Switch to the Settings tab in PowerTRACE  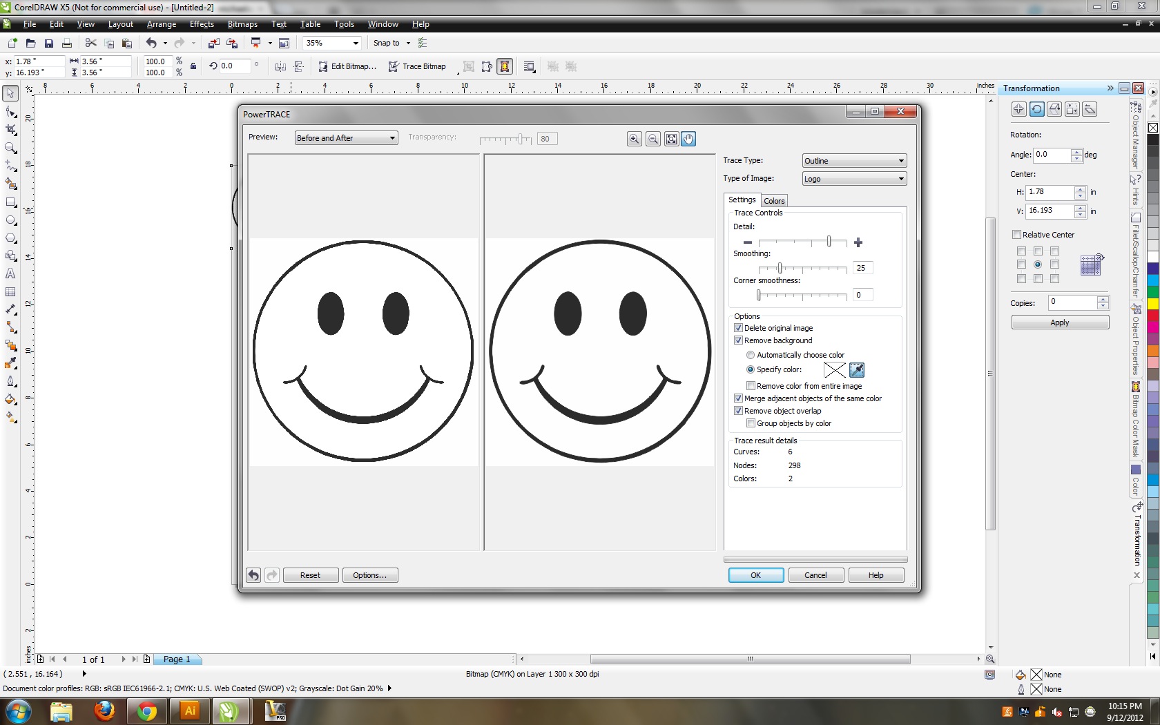742,200
